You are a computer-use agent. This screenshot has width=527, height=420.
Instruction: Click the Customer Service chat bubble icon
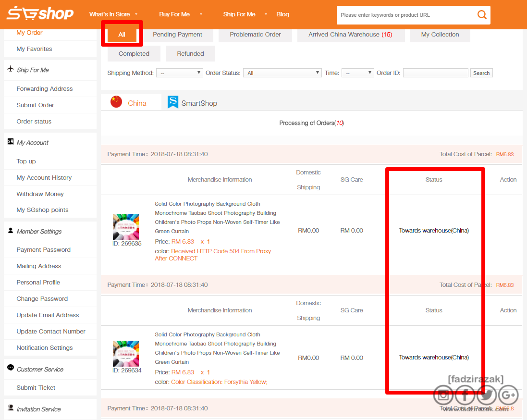click(11, 368)
